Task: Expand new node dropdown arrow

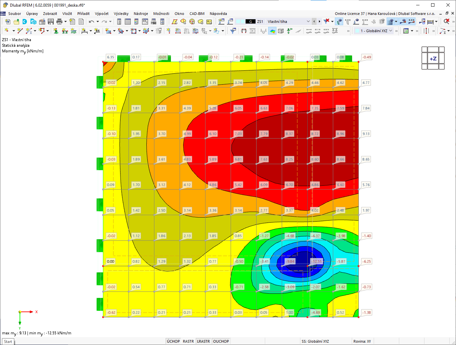Action: point(13,31)
